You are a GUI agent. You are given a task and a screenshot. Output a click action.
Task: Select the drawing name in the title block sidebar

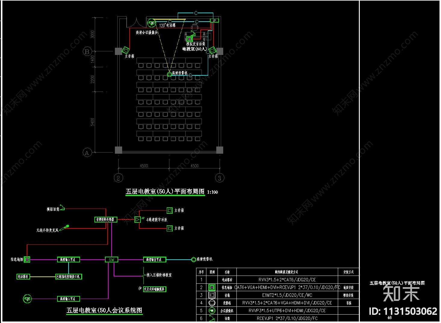pos(397,283)
